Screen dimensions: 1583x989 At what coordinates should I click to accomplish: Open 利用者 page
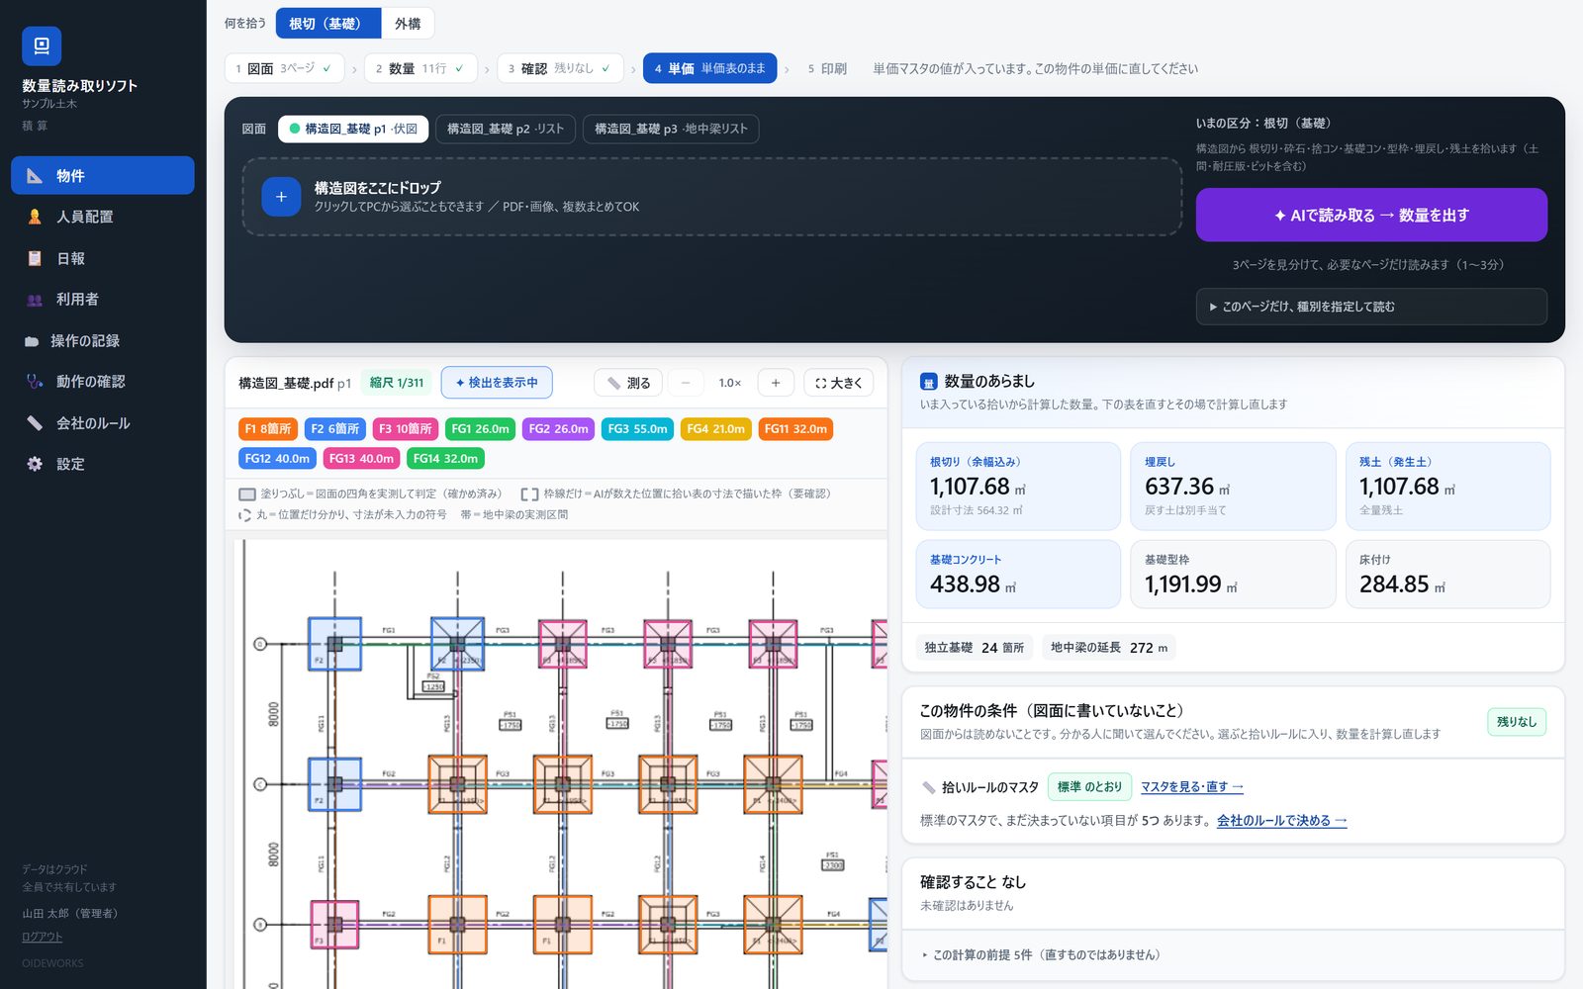[x=103, y=299]
